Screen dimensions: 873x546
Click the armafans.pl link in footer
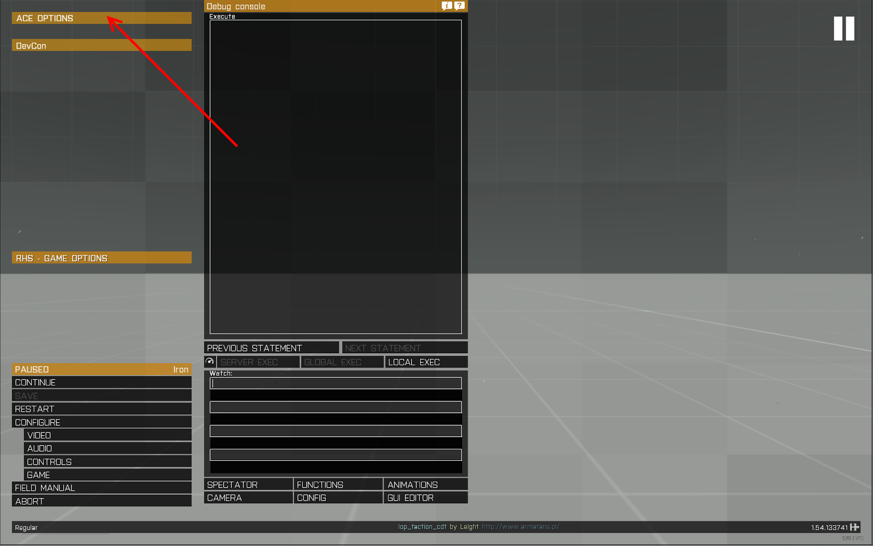(x=521, y=527)
